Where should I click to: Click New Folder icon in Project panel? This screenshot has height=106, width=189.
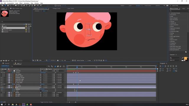[x=4, y=61]
